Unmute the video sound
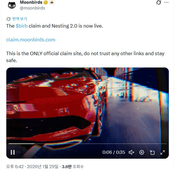The width and height of the screenshot is (176, 171). tap(131, 152)
